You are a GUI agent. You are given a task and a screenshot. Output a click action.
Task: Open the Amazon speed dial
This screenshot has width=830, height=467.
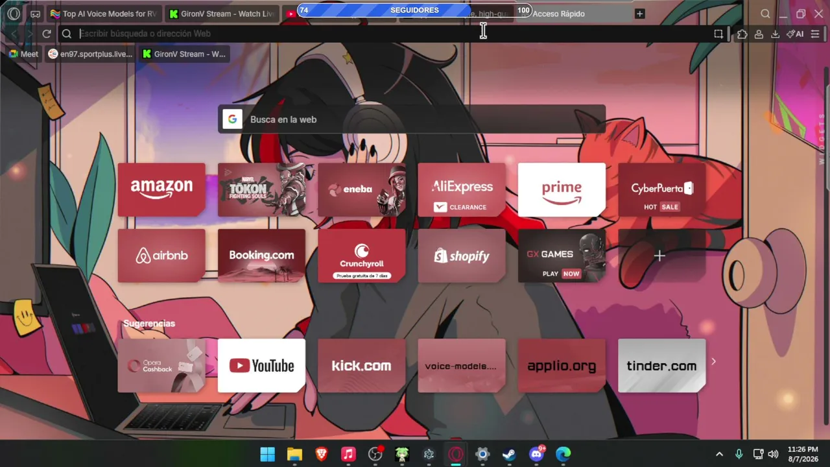click(161, 189)
